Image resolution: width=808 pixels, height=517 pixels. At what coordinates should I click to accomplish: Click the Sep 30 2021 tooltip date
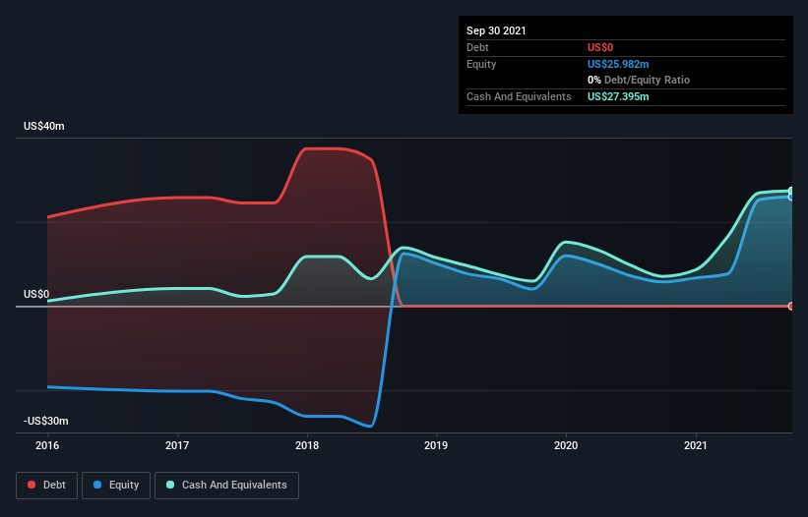(x=496, y=30)
